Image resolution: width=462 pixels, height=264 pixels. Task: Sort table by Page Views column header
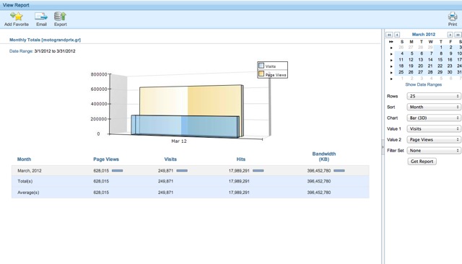tap(106, 159)
